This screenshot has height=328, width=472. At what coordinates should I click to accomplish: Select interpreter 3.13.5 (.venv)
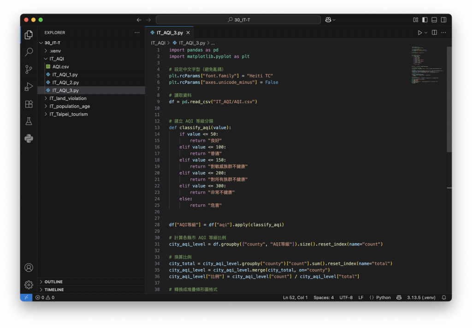(421, 297)
